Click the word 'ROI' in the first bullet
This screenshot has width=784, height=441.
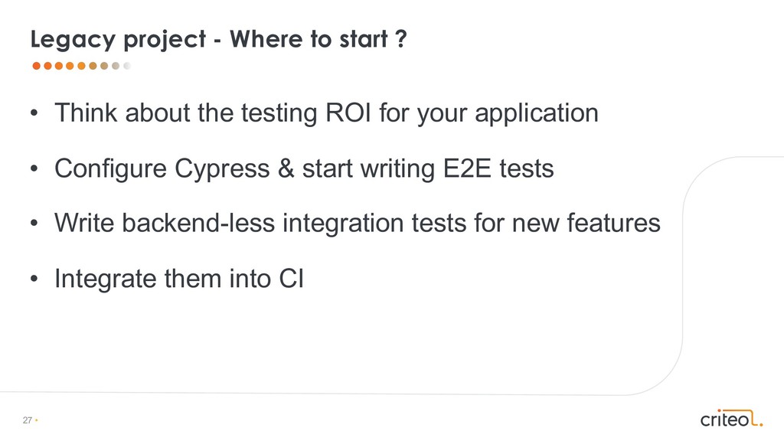click(348, 113)
